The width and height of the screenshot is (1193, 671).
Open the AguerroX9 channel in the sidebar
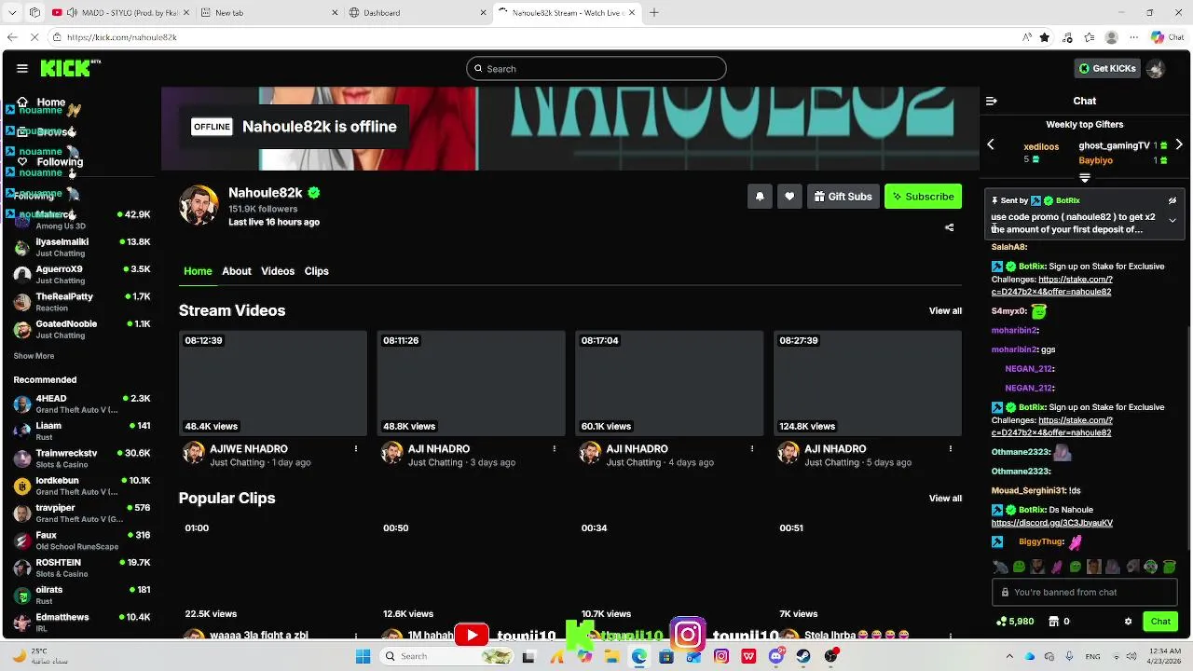[82, 274]
